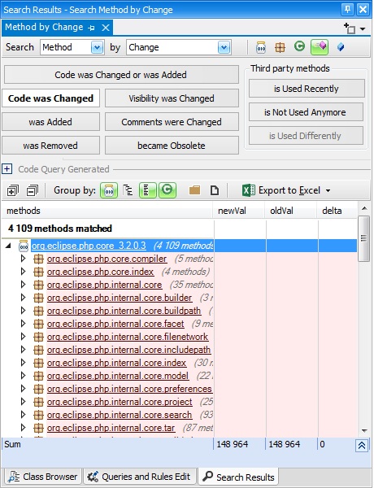Viewport: 374px width, 488px height.
Task: Sort by oldVal column header
Action: [x=290, y=211]
